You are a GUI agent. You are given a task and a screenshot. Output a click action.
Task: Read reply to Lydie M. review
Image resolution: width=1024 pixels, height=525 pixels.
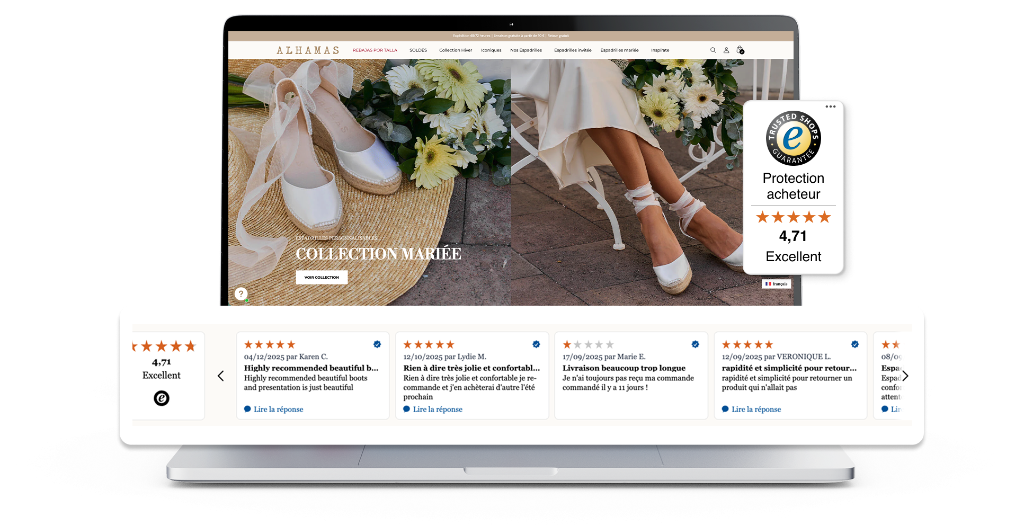(x=437, y=410)
